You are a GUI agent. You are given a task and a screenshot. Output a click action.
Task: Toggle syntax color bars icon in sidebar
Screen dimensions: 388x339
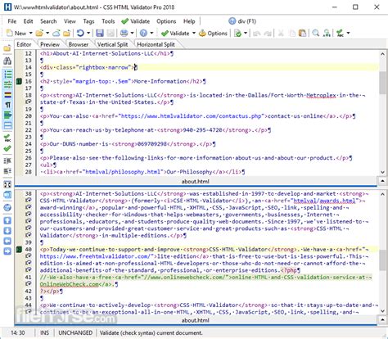(x=7, y=95)
